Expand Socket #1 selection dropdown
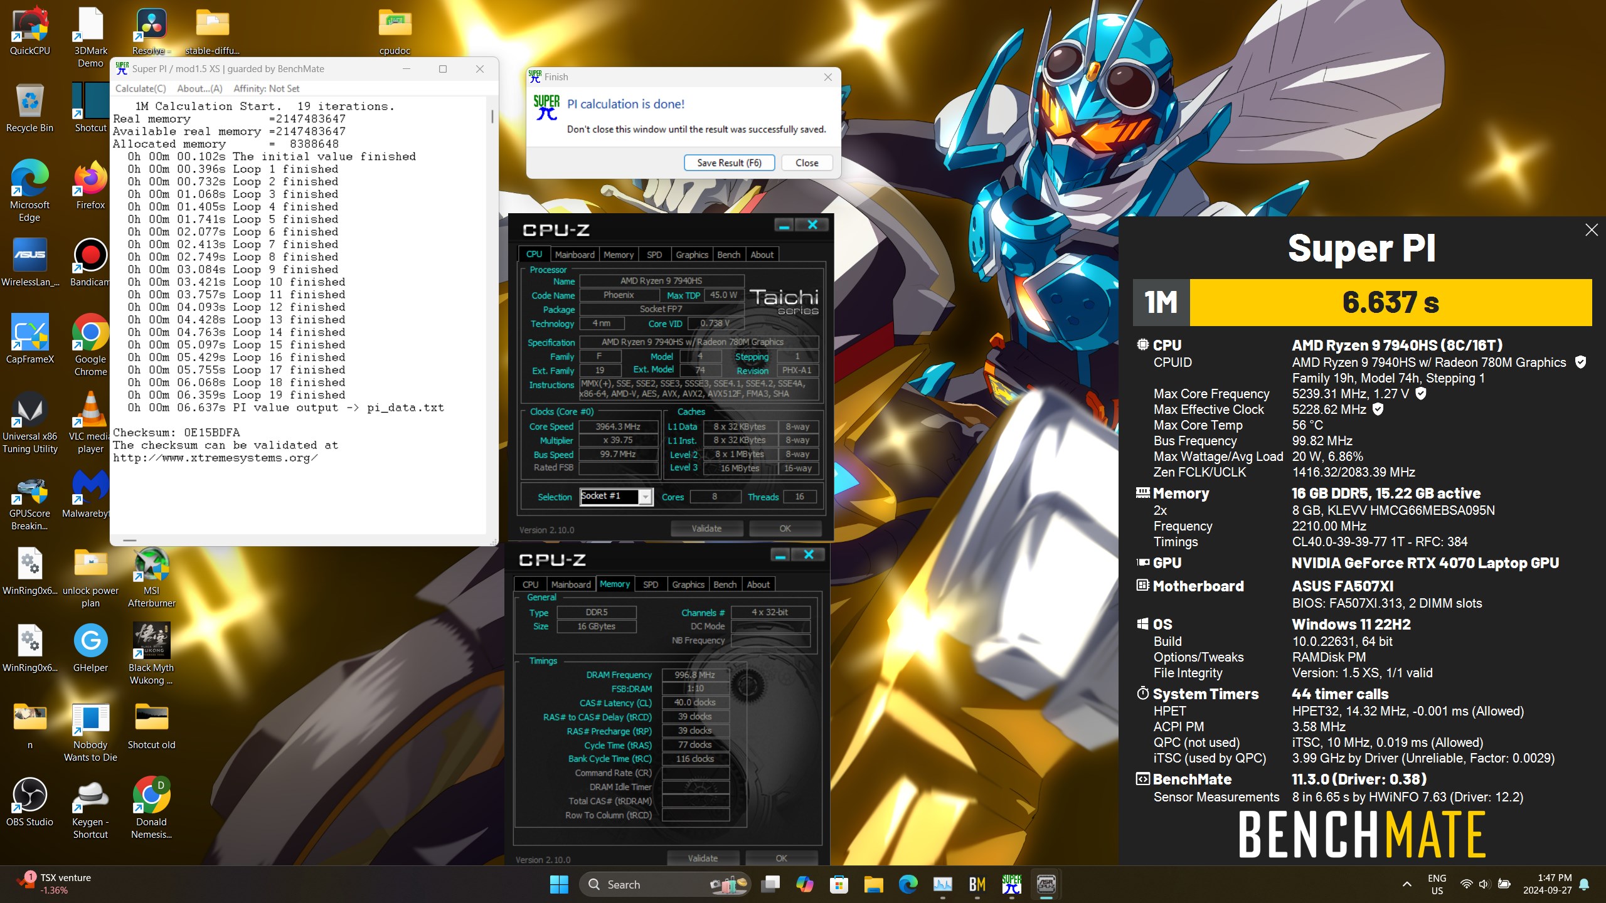The height and width of the screenshot is (903, 1606). point(645,497)
